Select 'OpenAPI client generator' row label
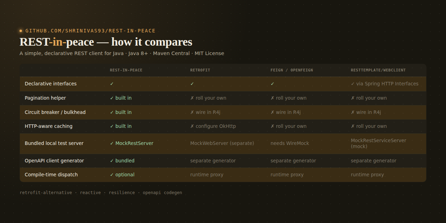The height and width of the screenshot is (223, 446). point(54,161)
